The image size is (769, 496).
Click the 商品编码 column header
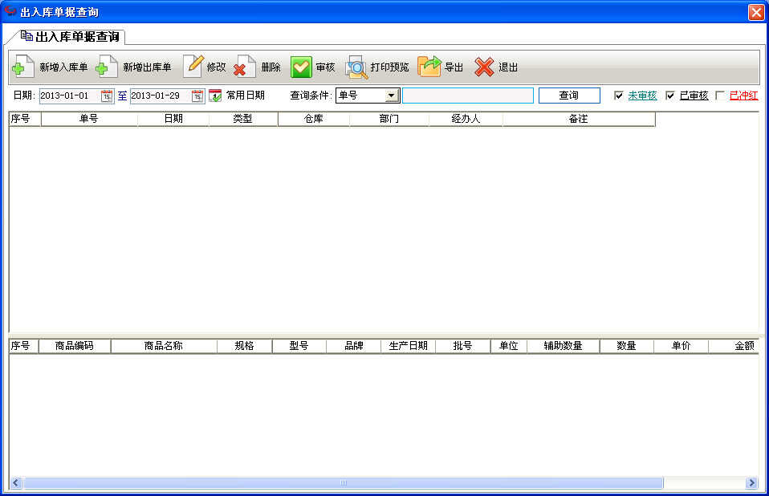[x=74, y=346]
